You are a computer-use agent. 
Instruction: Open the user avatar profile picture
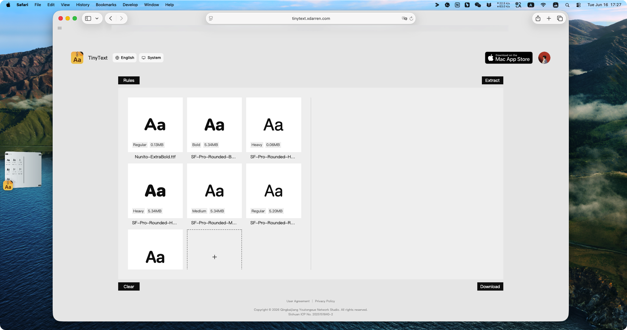pos(544,58)
